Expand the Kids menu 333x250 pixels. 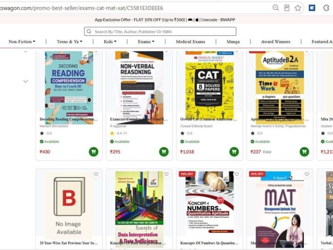pos(110,42)
